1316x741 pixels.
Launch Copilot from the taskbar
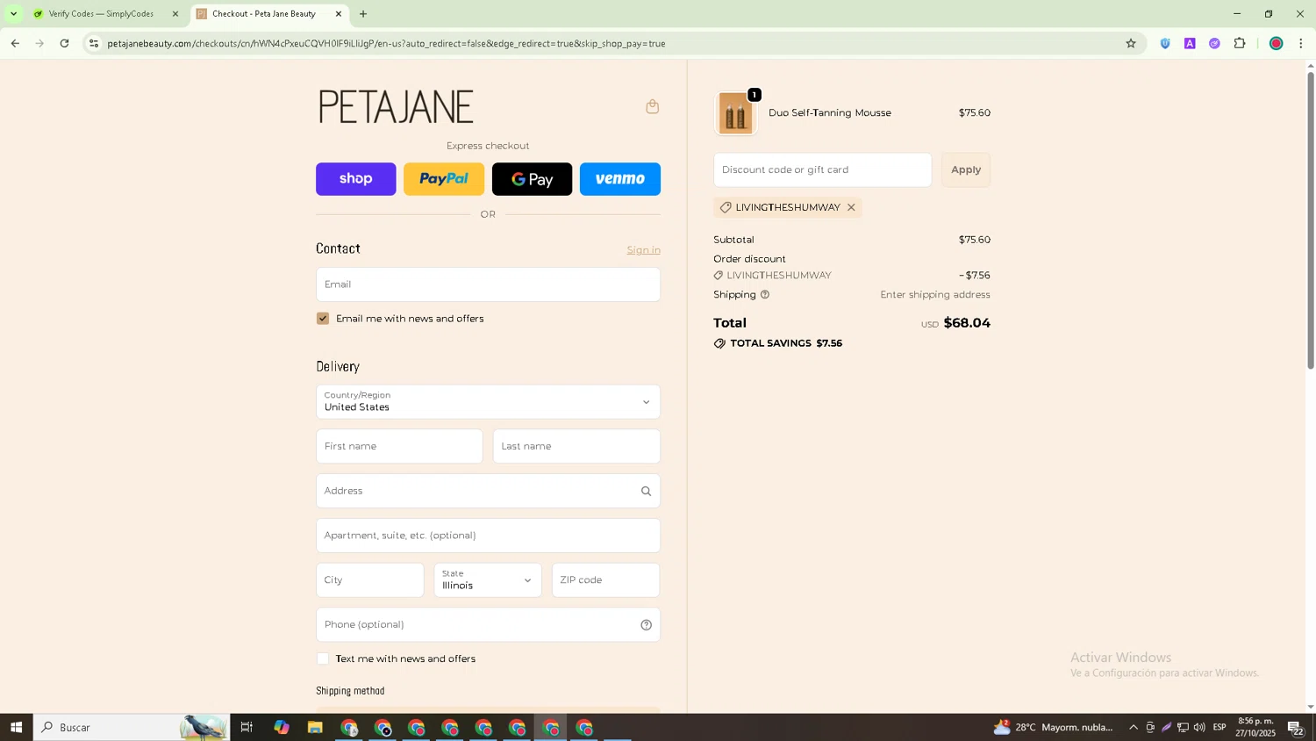click(281, 728)
